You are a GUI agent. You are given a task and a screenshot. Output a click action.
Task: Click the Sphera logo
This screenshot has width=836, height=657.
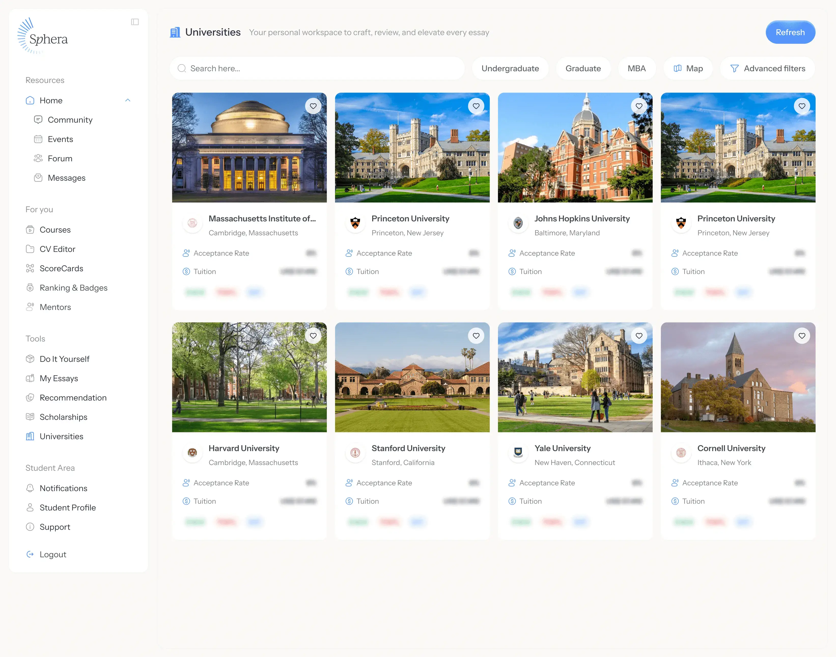coord(43,37)
